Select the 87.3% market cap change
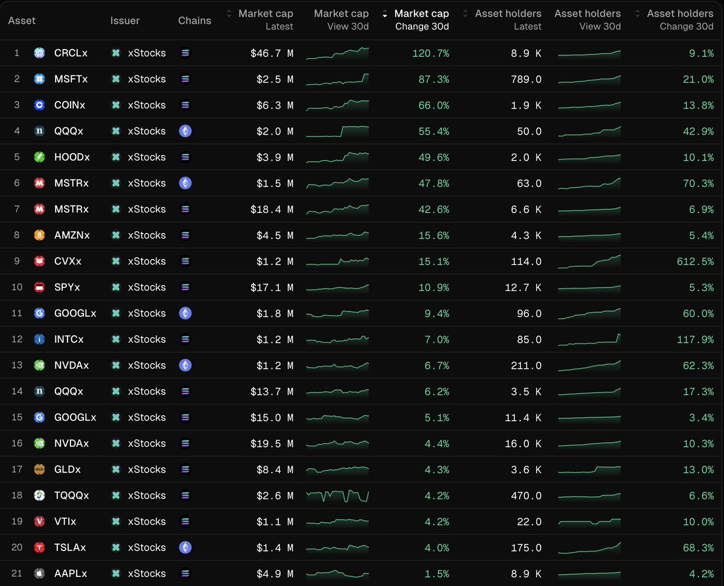This screenshot has width=724, height=586. pyautogui.click(x=434, y=79)
